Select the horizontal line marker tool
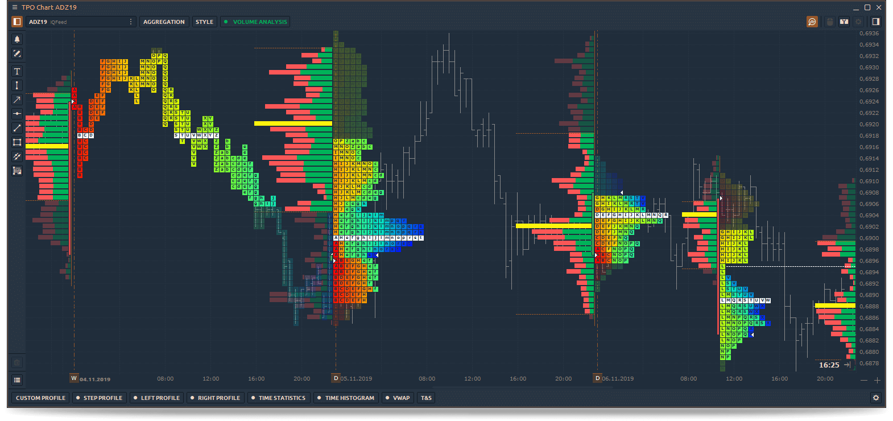Viewport: 893px width, 421px height. [x=17, y=114]
